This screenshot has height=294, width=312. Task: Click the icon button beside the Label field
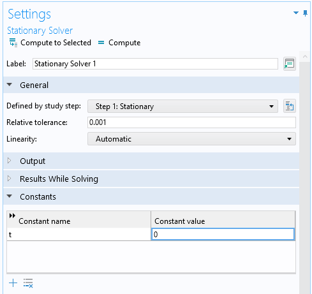point(290,64)
